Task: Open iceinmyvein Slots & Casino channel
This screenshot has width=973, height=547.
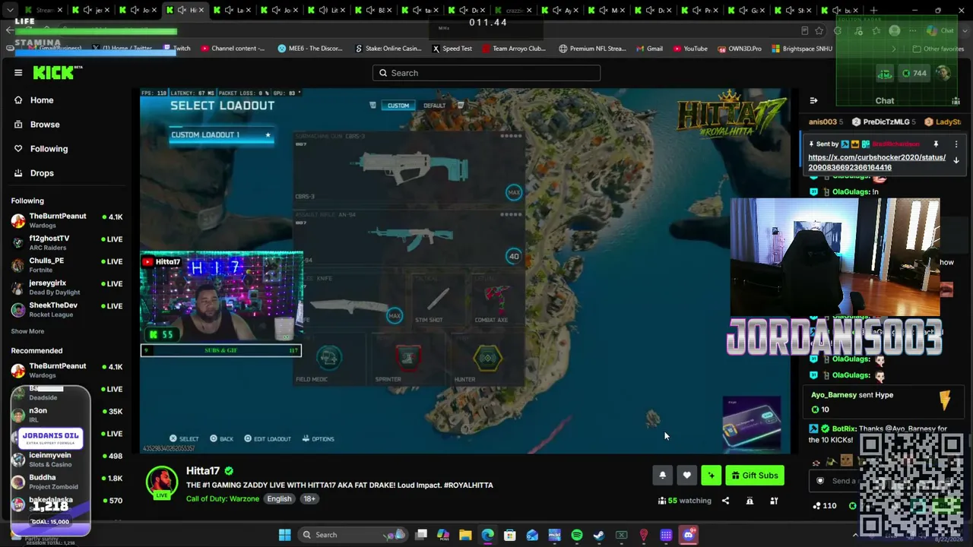Action: pos(67,459)
